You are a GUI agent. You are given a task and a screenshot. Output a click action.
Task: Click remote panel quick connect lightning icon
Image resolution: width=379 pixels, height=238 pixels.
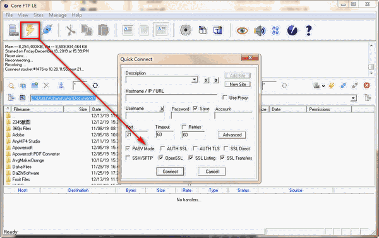point(332,85)
